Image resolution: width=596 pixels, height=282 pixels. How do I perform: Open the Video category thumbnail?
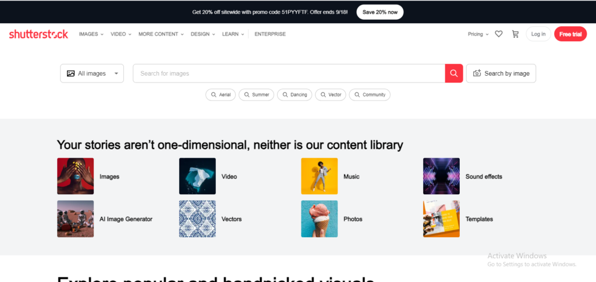(197, 176)
